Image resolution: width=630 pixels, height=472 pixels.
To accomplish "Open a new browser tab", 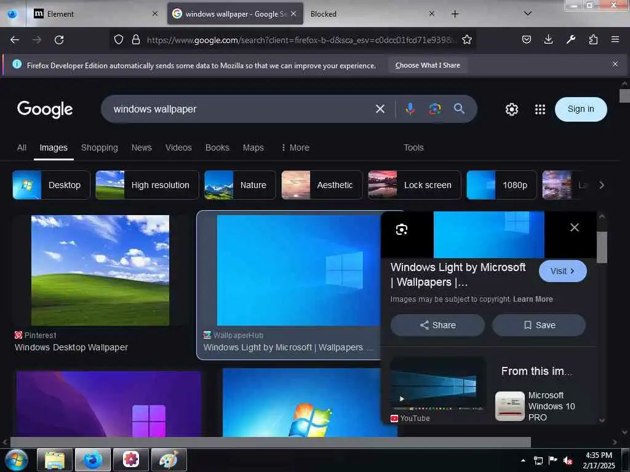I will (455, 14).
